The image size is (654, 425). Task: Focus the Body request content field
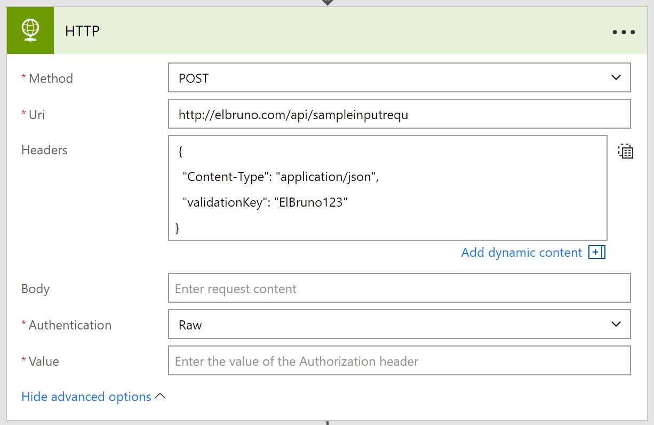[x=399, y=288]
